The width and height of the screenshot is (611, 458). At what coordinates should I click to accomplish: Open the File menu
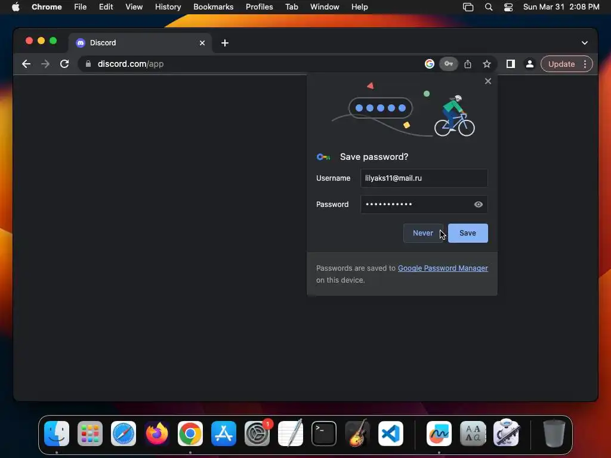(x=81, y=7)
